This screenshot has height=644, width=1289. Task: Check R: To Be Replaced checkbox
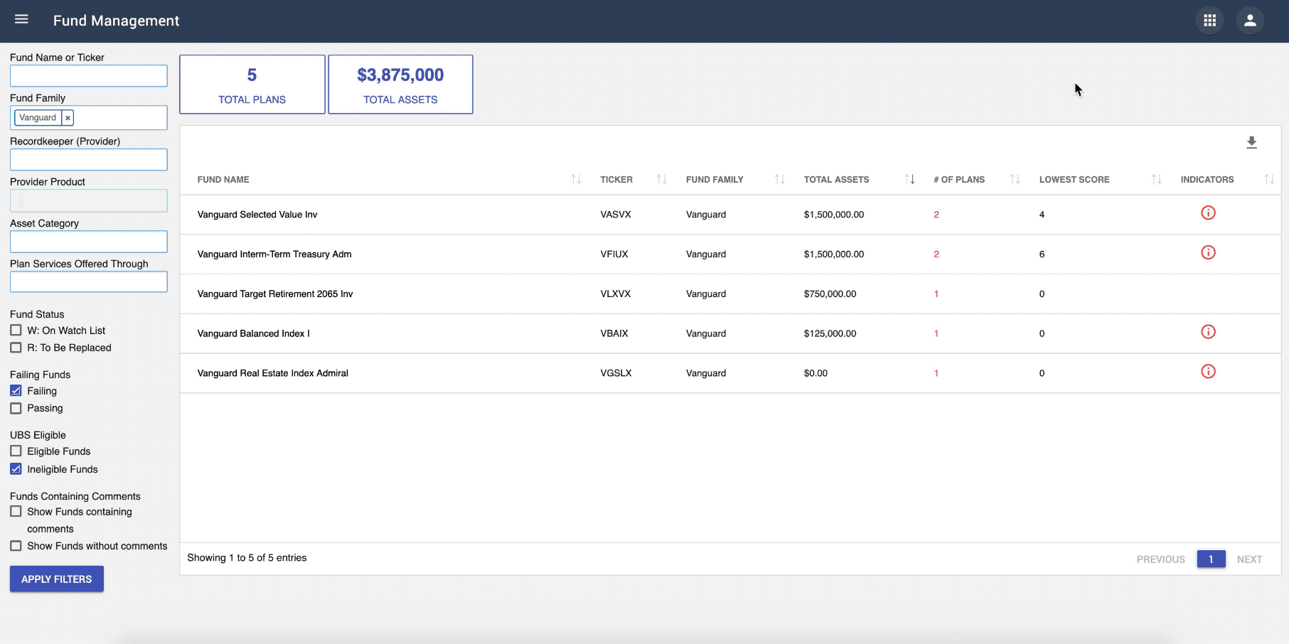16,348
